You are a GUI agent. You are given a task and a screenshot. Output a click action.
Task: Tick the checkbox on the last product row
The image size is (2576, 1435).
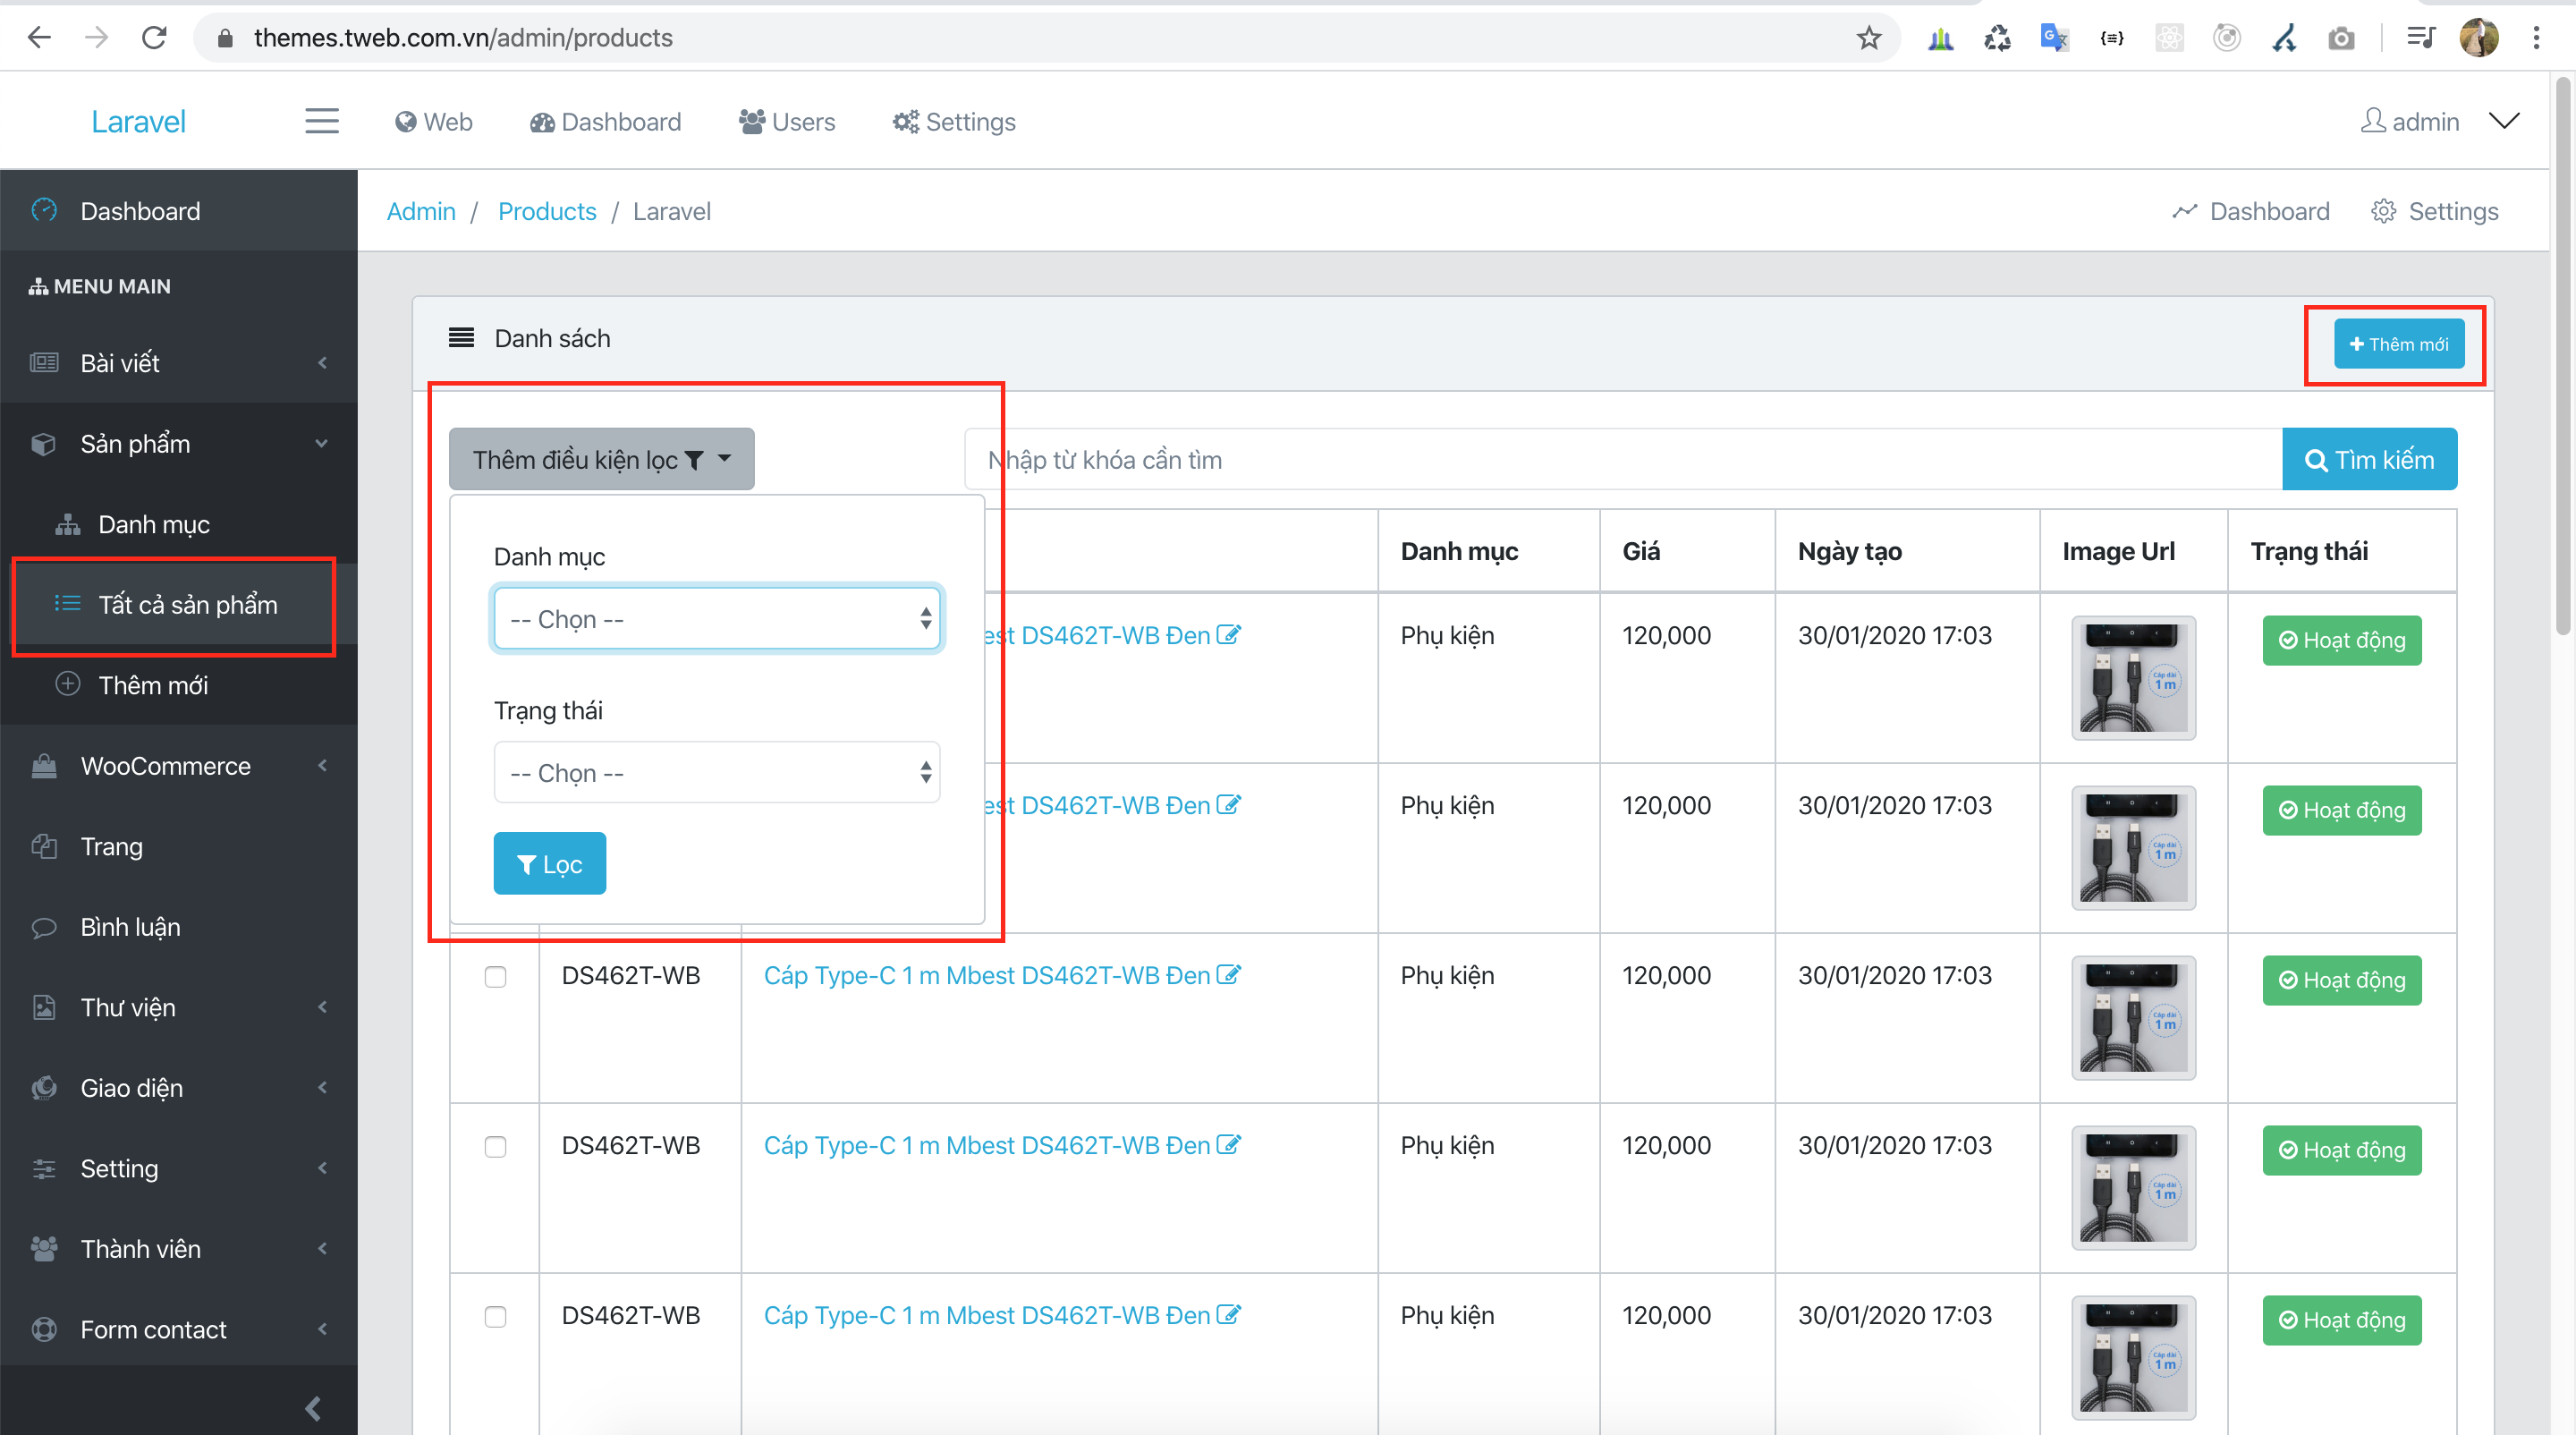[x=495, y=1316]
